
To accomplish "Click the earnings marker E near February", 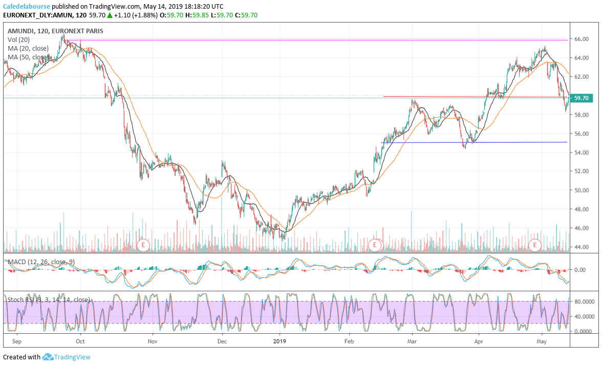I will (x=375, y=245).
